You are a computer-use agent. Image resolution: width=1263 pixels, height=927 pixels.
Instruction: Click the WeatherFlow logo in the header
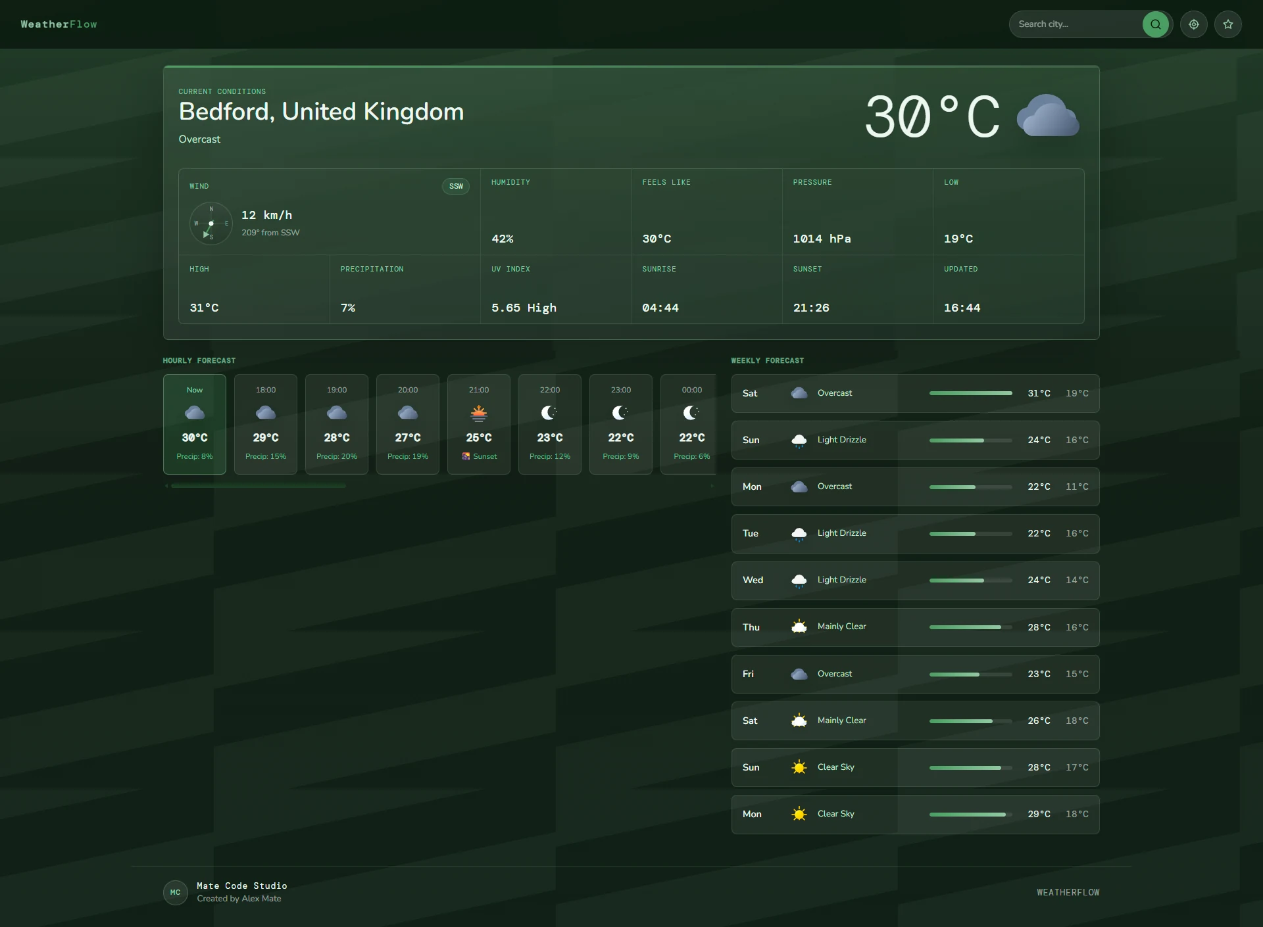[59, 24]
